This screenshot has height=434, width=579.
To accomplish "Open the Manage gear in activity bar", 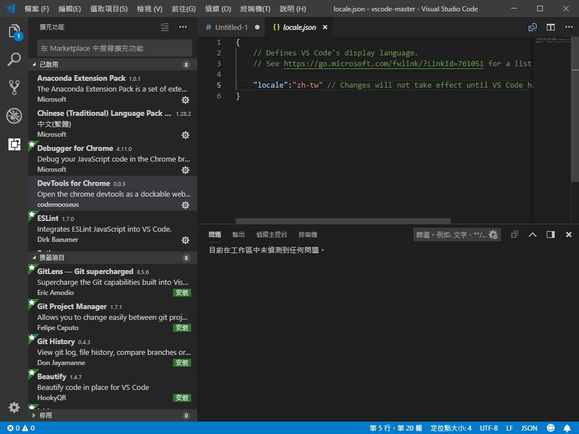I will (x=14, y=407).
